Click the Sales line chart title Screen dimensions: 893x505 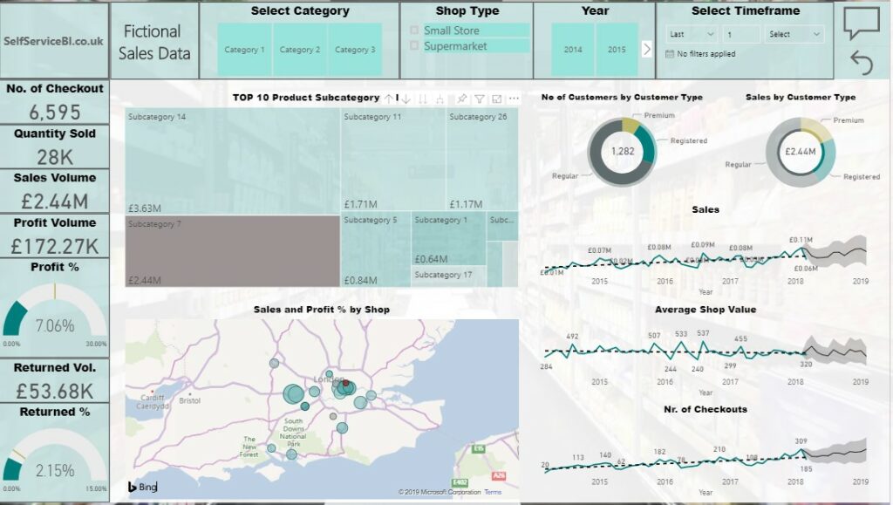pyautogui.click(x=705, y=209)
